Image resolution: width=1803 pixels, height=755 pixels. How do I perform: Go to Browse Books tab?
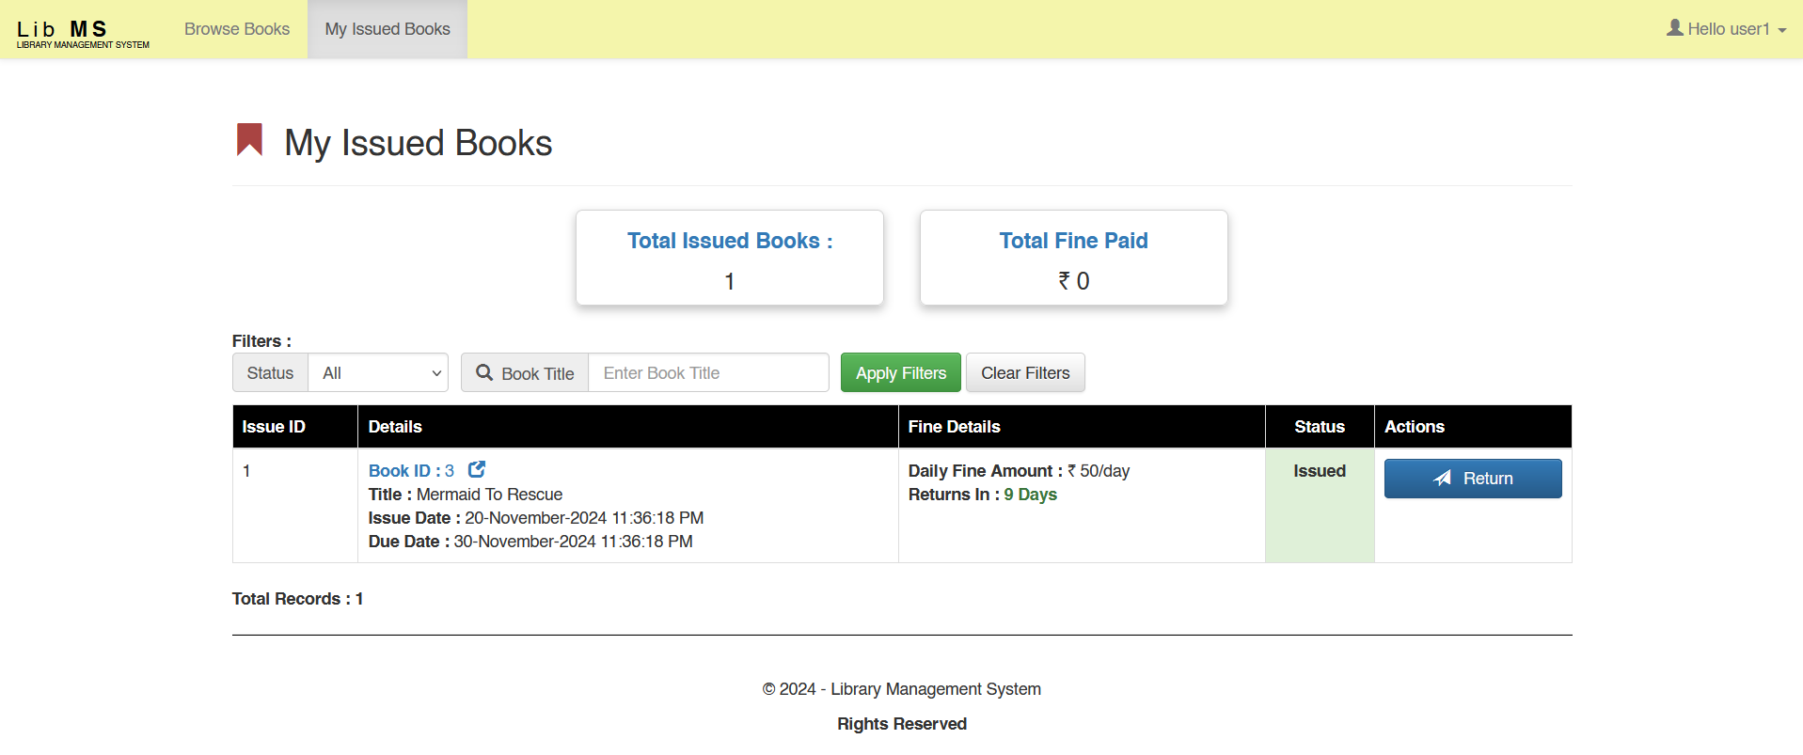pyautogui.click(x=237, y=29)
